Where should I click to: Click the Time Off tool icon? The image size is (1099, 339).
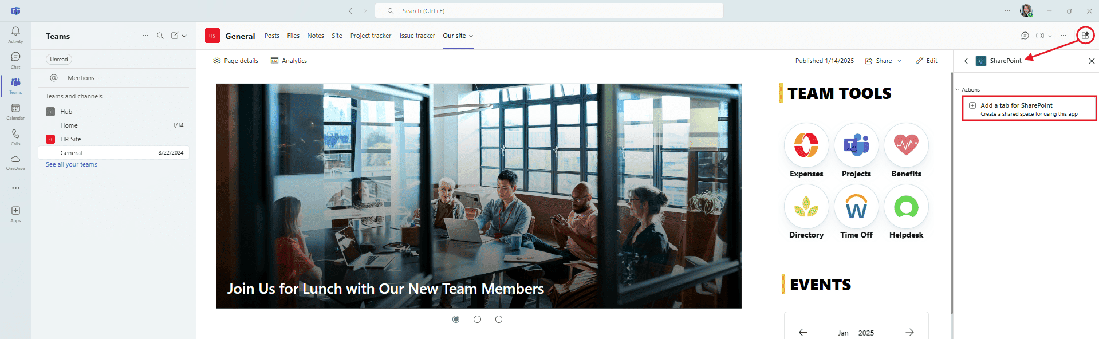click(856, 206)
